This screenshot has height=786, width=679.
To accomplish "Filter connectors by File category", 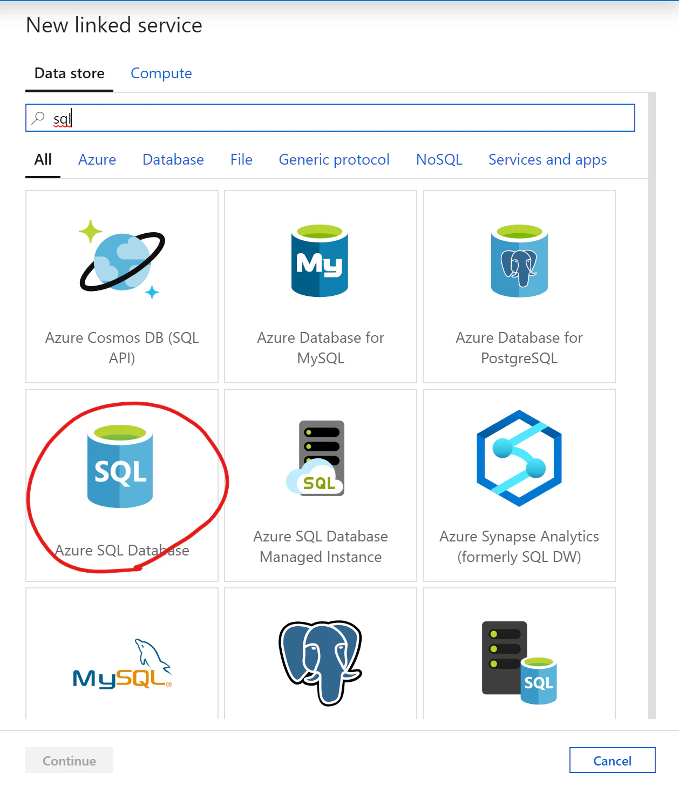I will [x=241, y=160].
